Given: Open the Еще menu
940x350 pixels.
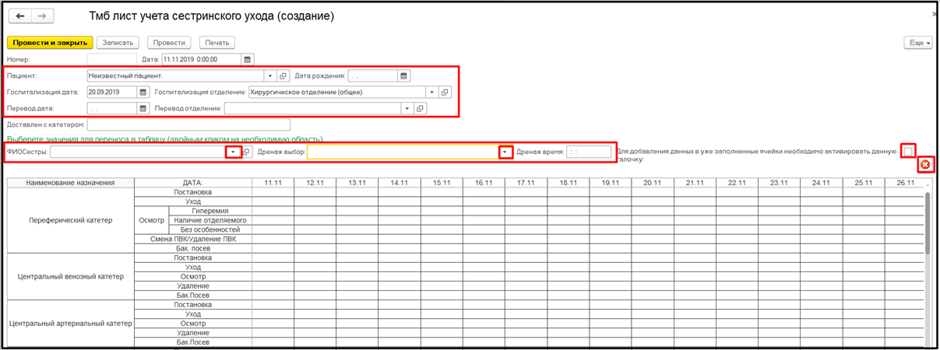Looking at the screenshot, I should (917, 43).
